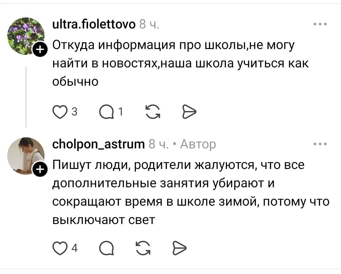Viewport: 341px width, 274px height.
Task: Open more options for cholpon_astrum's reply
Action: pyautogui.click(x=320, y=144)
